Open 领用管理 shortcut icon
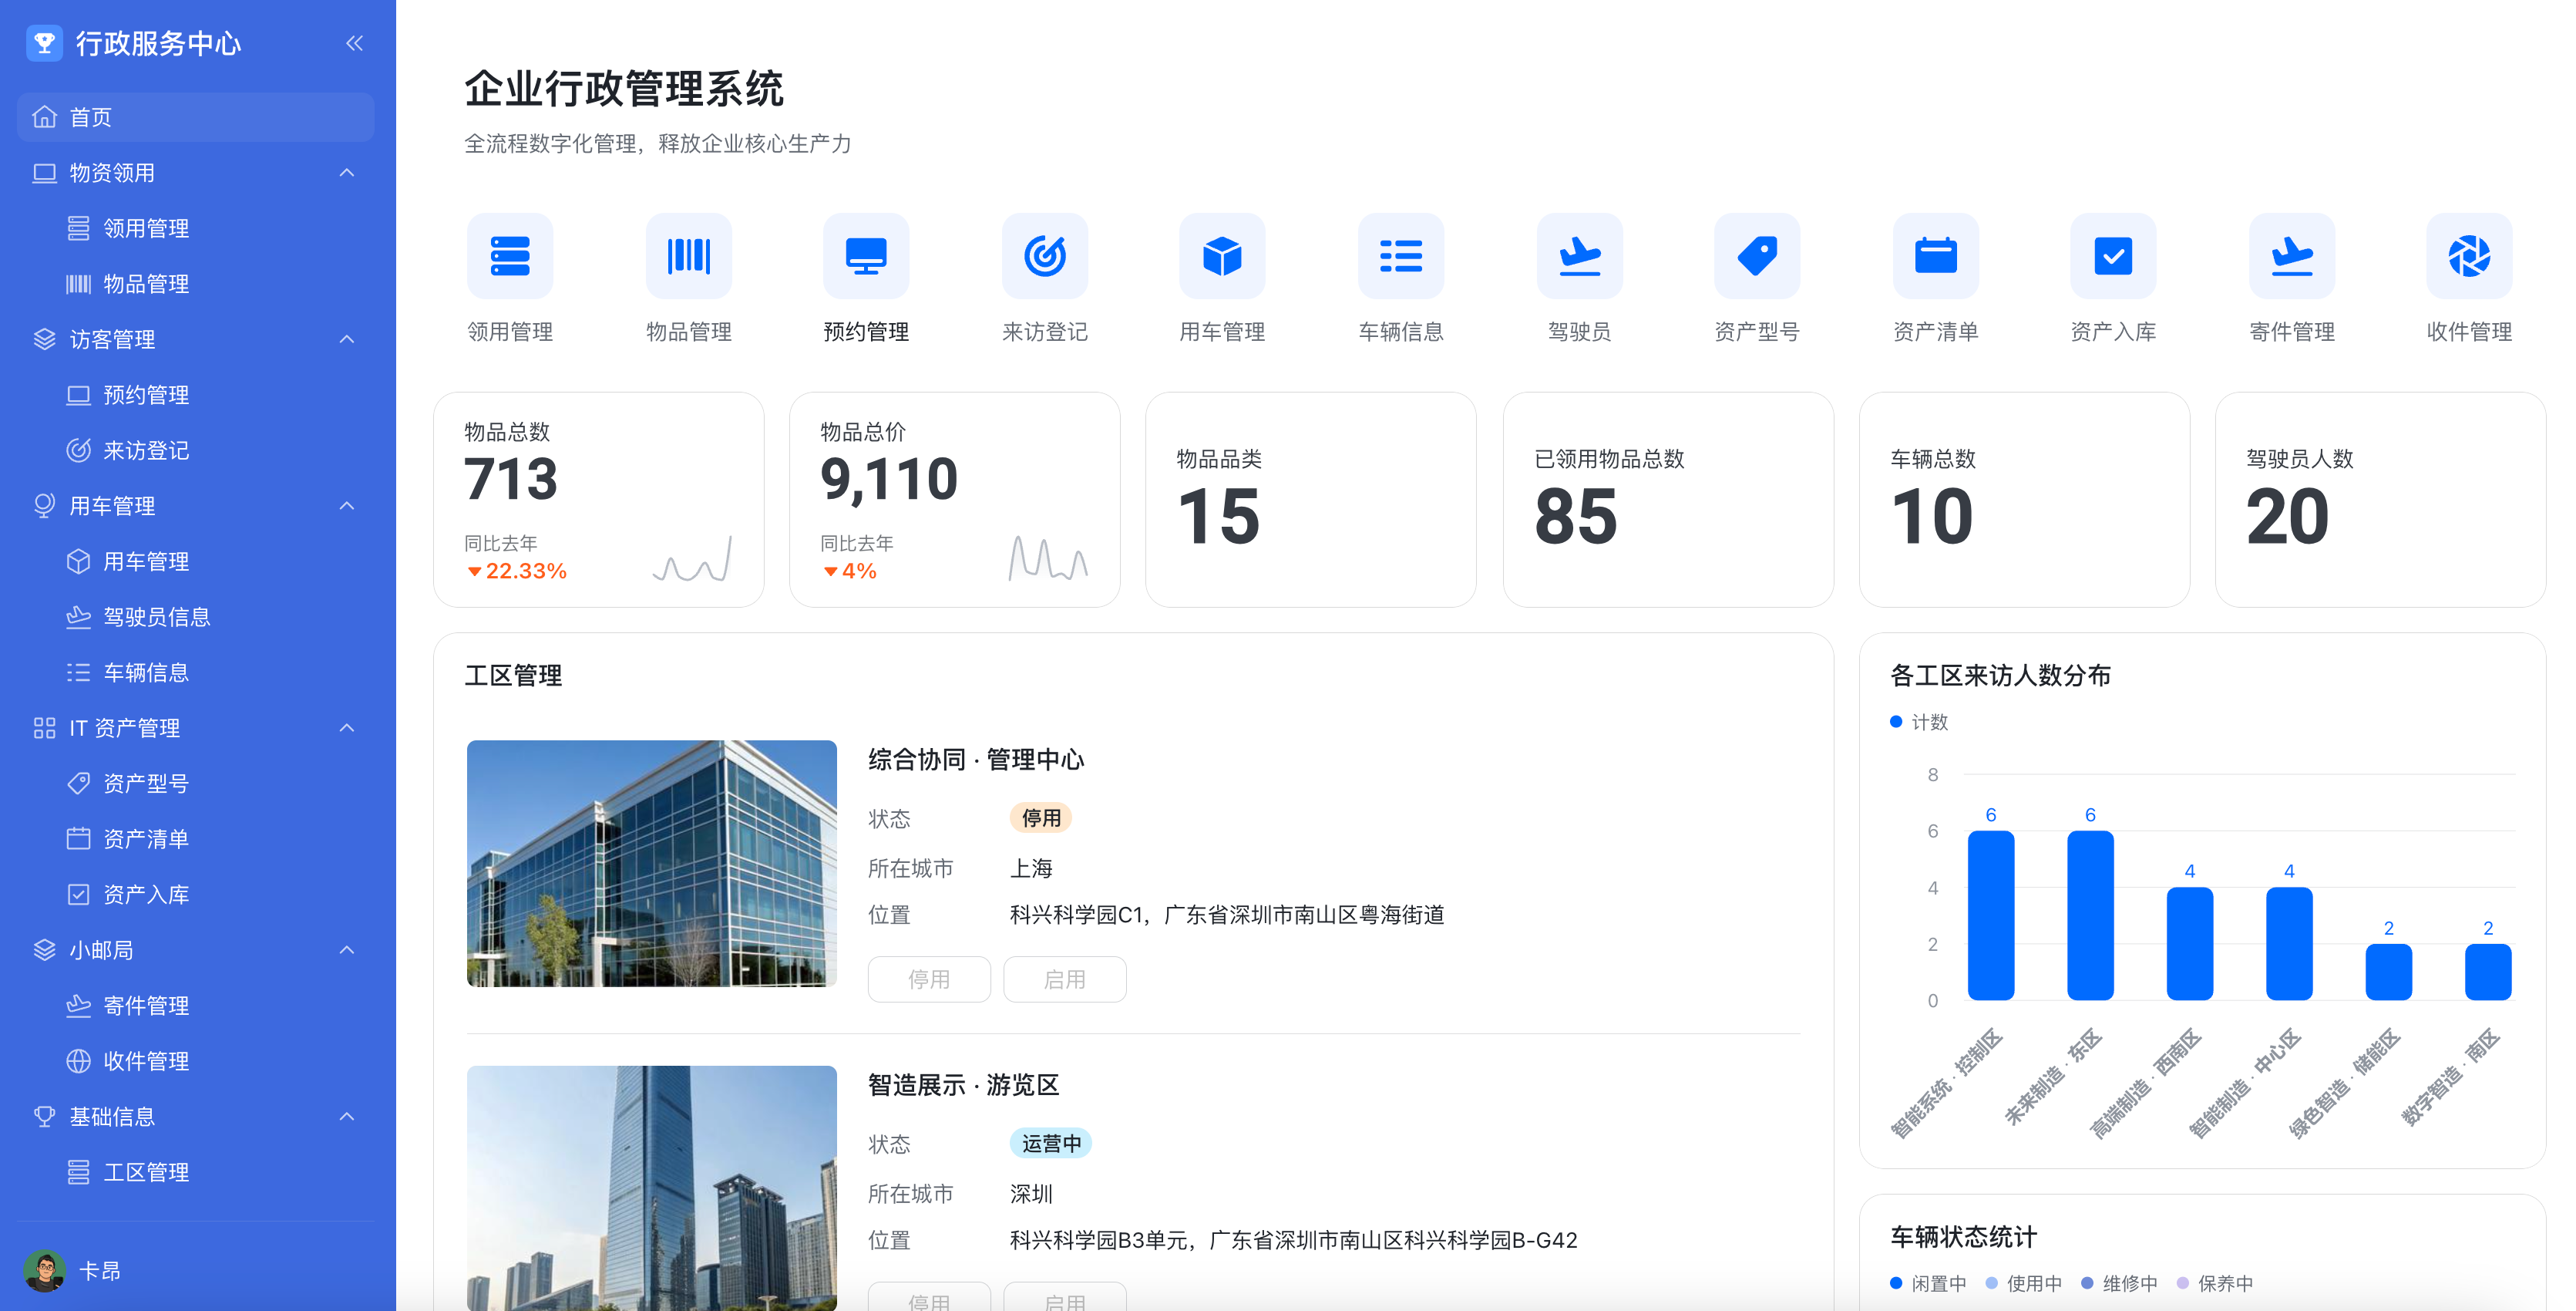Screen dimensions: 2576x1311 (510, 256)
